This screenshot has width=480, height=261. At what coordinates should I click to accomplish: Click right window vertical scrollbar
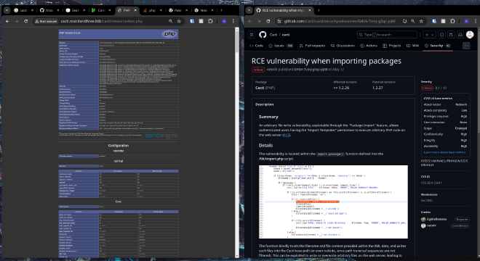[478, 143]
